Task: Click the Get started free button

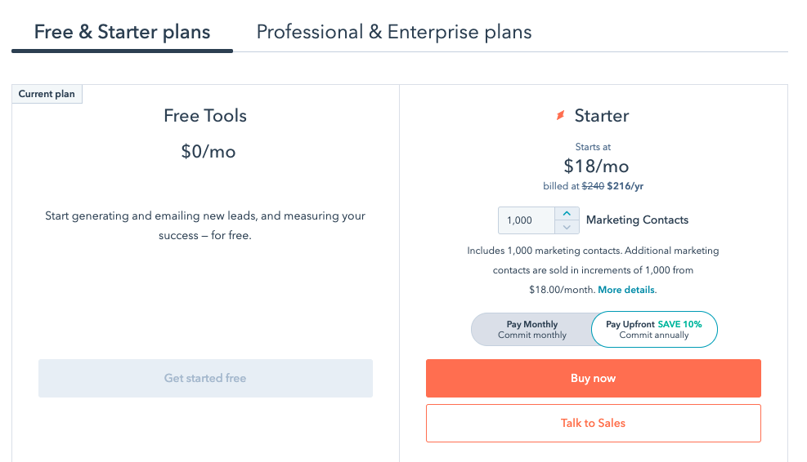Action: tap(205, 378)
